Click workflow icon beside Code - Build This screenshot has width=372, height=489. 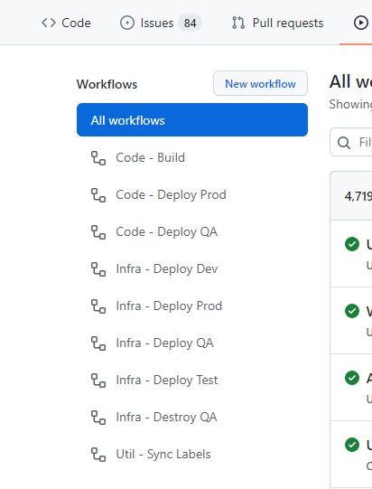click(x=98, y=158)
